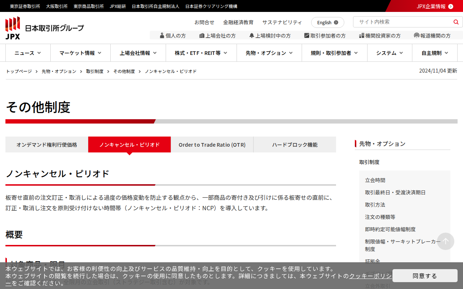Image resolution: width=463 pixels, height=289 pixels.
Task: Select the Order to Trade Ratio (OTR) tab
Action: click(212, 144)
